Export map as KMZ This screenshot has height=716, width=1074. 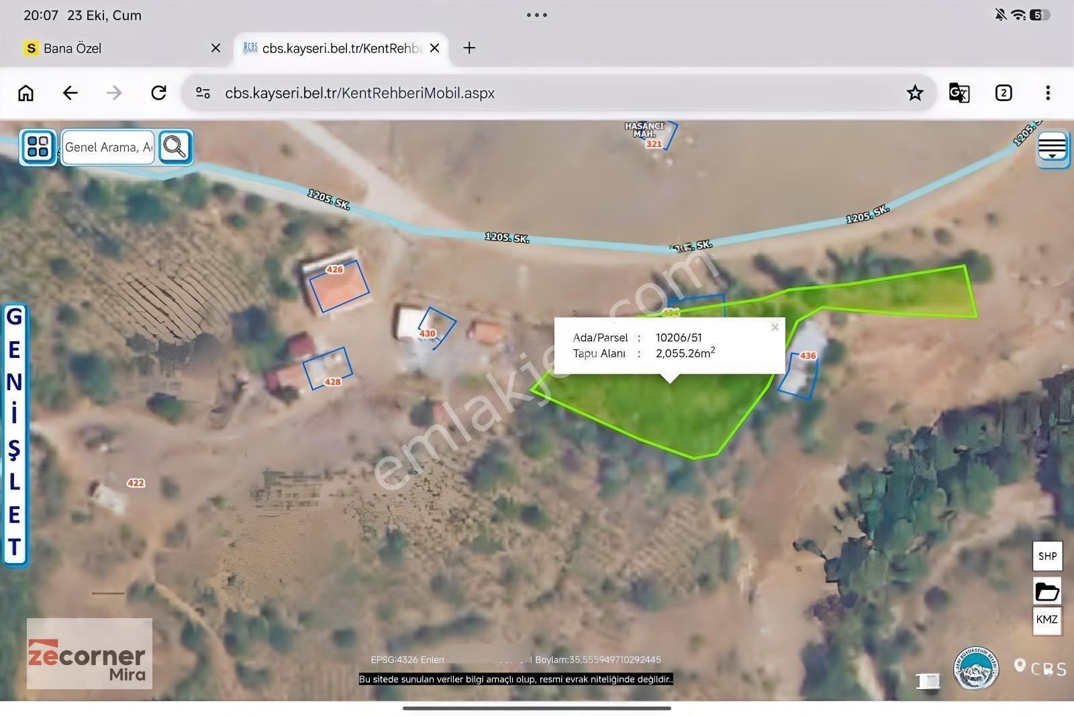(1047, 619)
